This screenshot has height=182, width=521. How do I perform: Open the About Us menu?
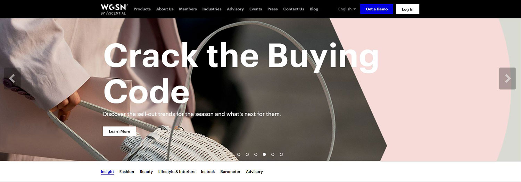pyautogui.click(x=165, y=9)
